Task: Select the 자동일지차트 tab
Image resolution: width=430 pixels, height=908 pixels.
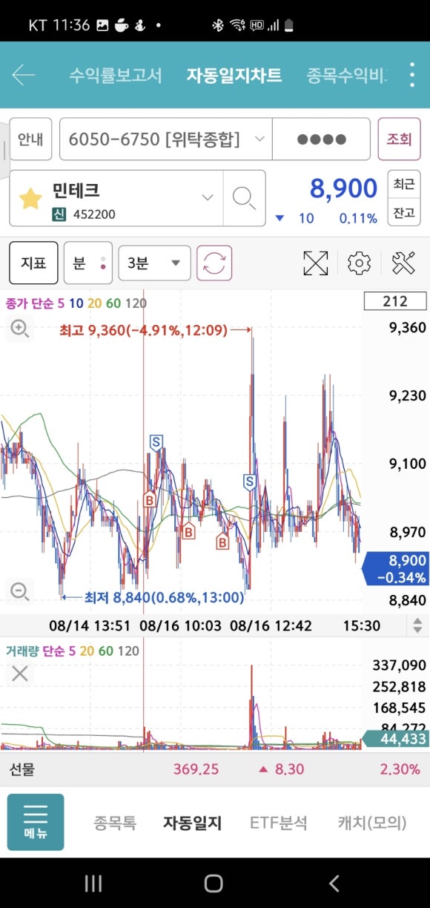Action: (x=234, y=76)
